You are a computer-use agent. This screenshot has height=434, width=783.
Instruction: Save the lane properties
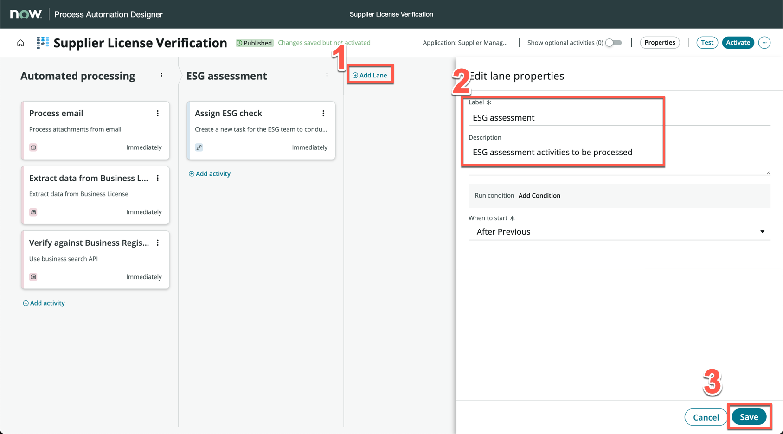(x=748, y=417)
